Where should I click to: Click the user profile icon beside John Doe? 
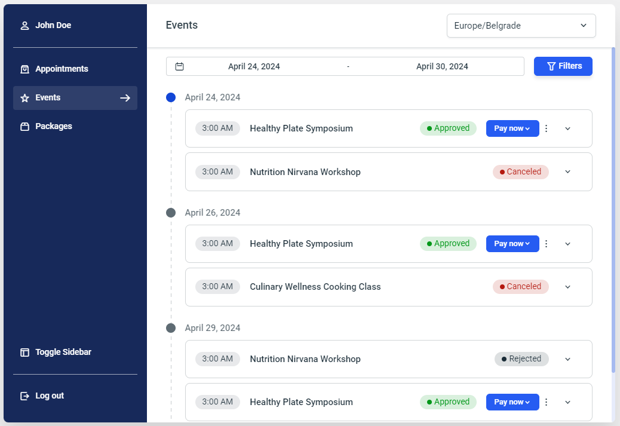[x=24, y=25]
